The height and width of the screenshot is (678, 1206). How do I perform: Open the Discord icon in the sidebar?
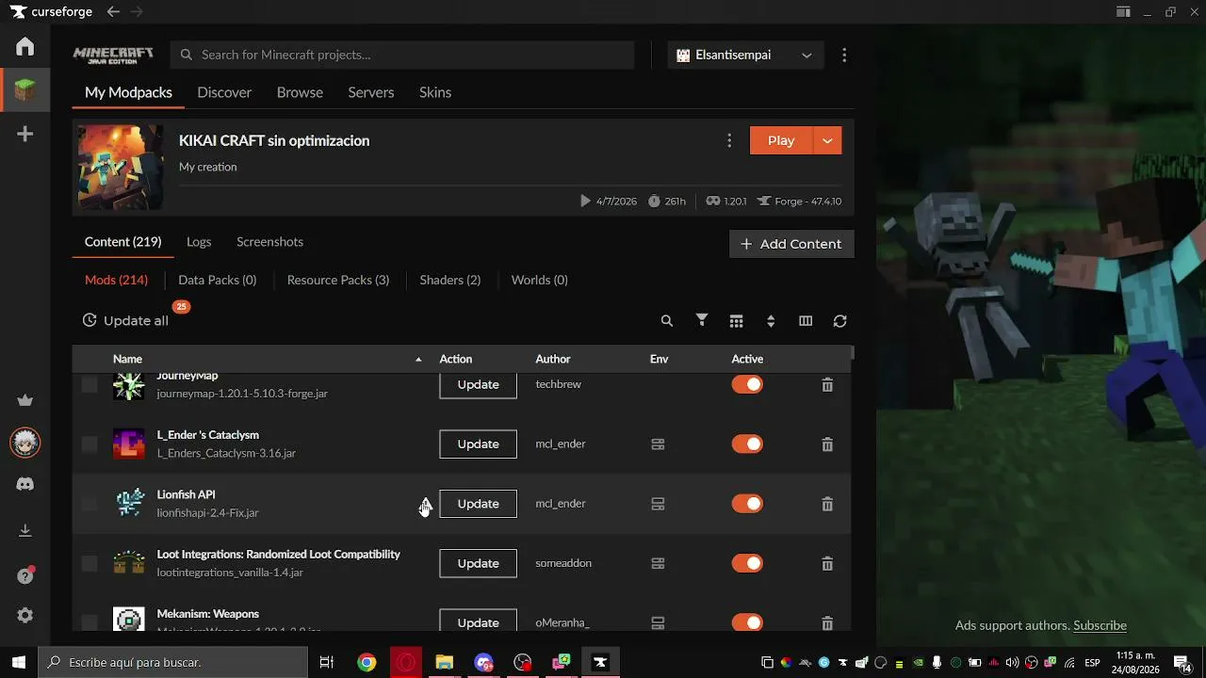(25, 485)
